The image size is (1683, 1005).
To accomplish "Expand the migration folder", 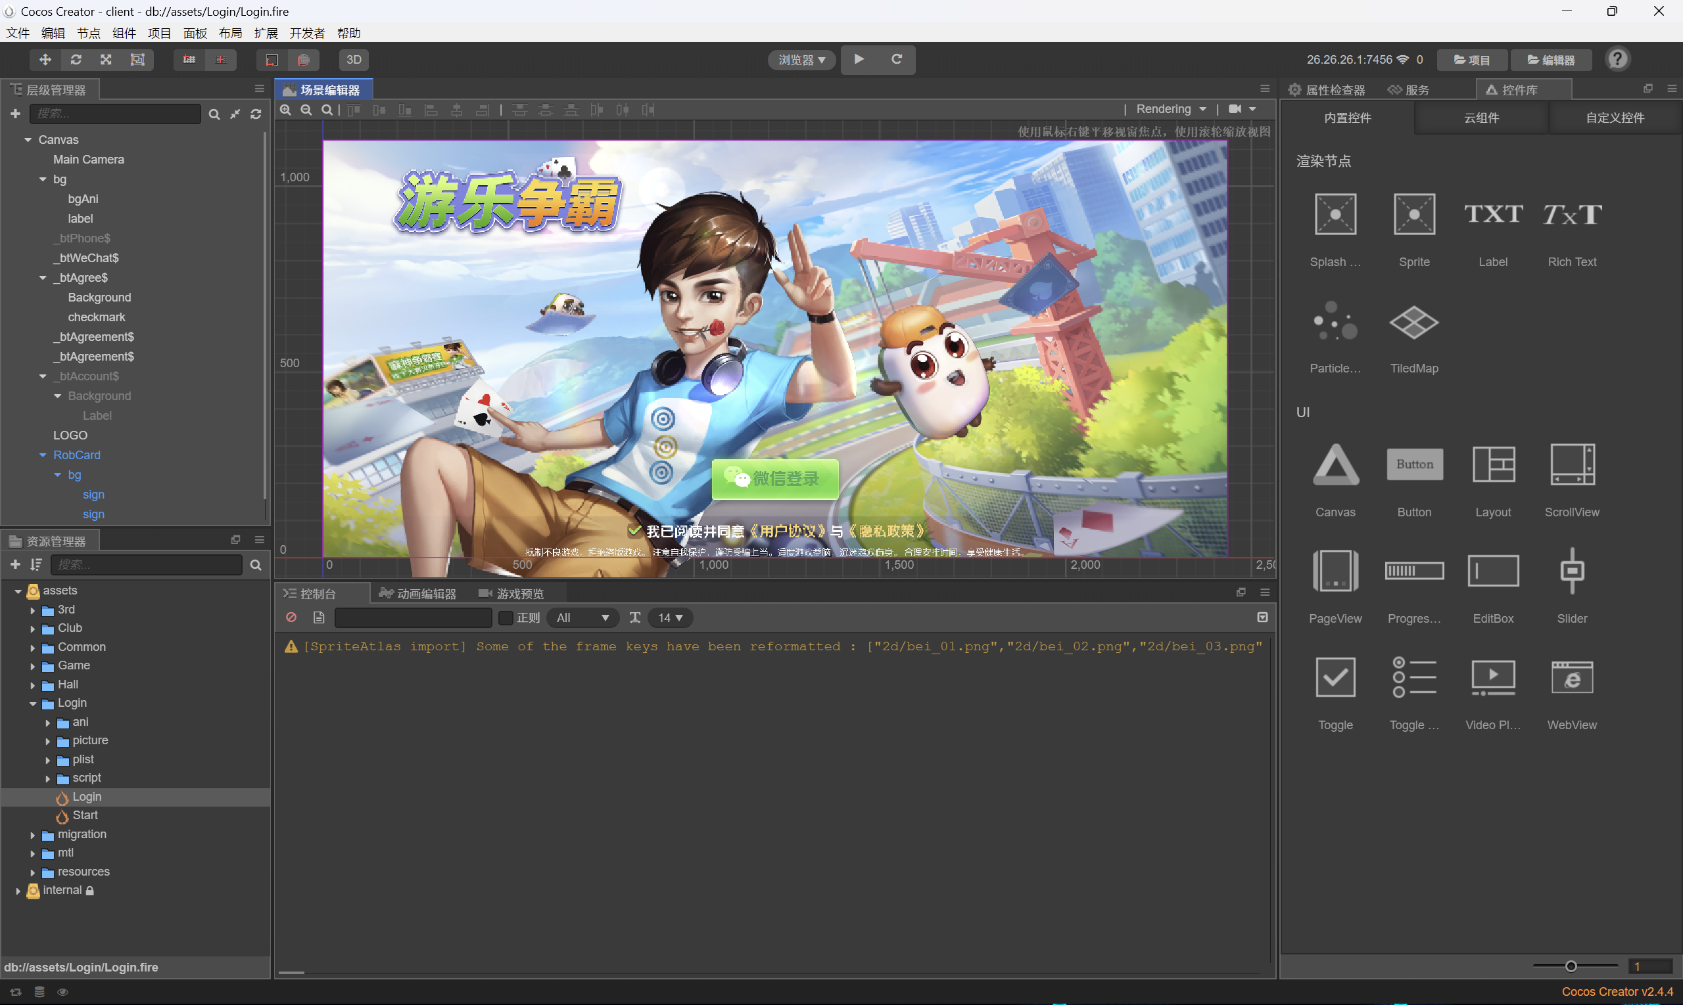I will 32,835.
